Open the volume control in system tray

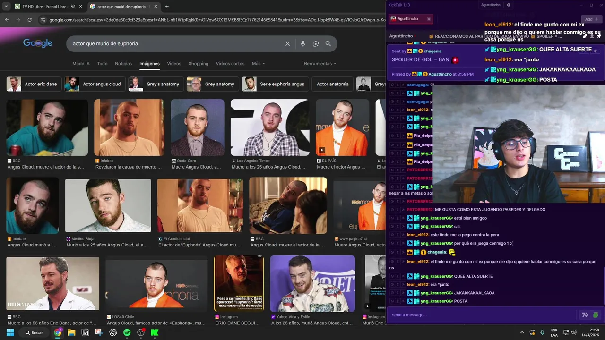pos(573,332)
